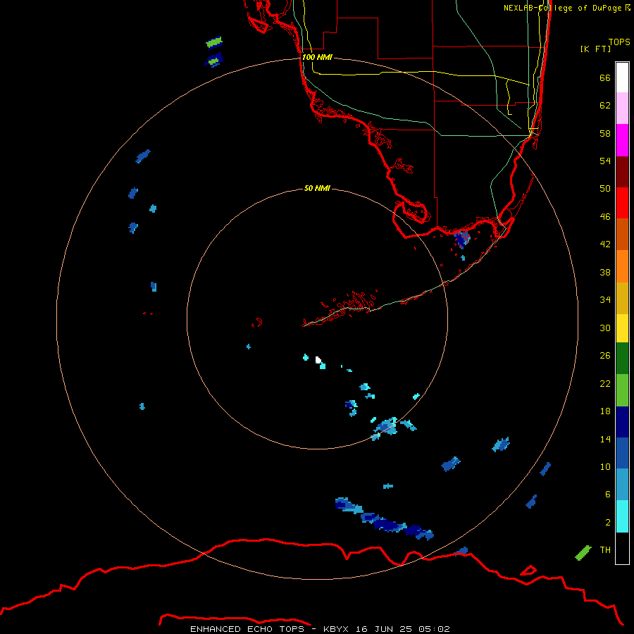Click the legend value 2

tap(607, 522)
